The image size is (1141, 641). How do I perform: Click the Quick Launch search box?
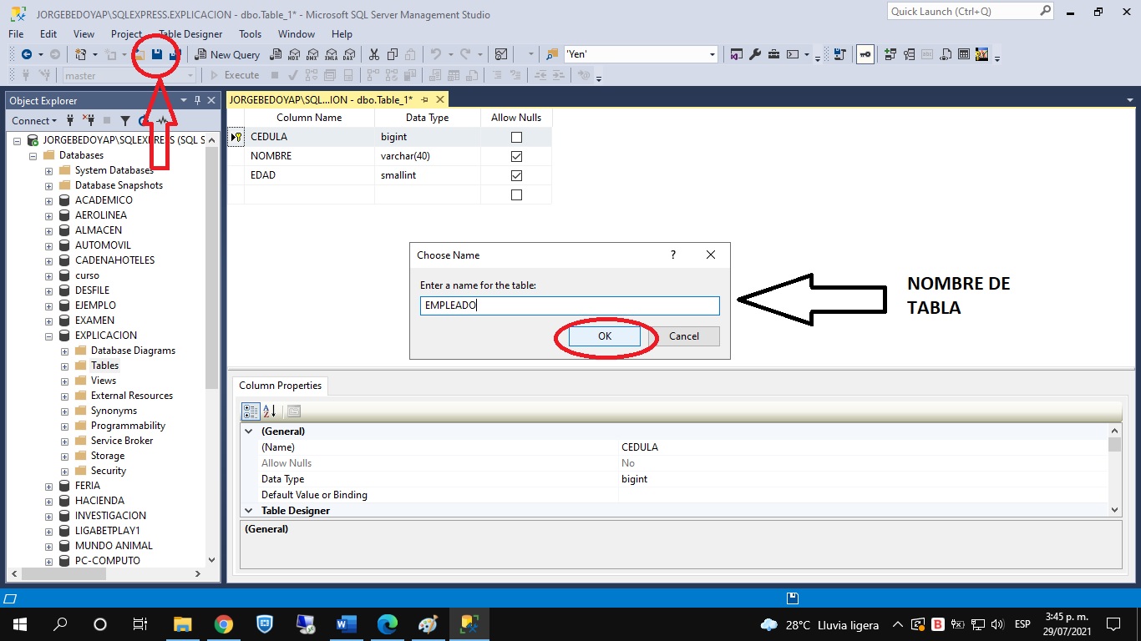click(x=970, y=11)
